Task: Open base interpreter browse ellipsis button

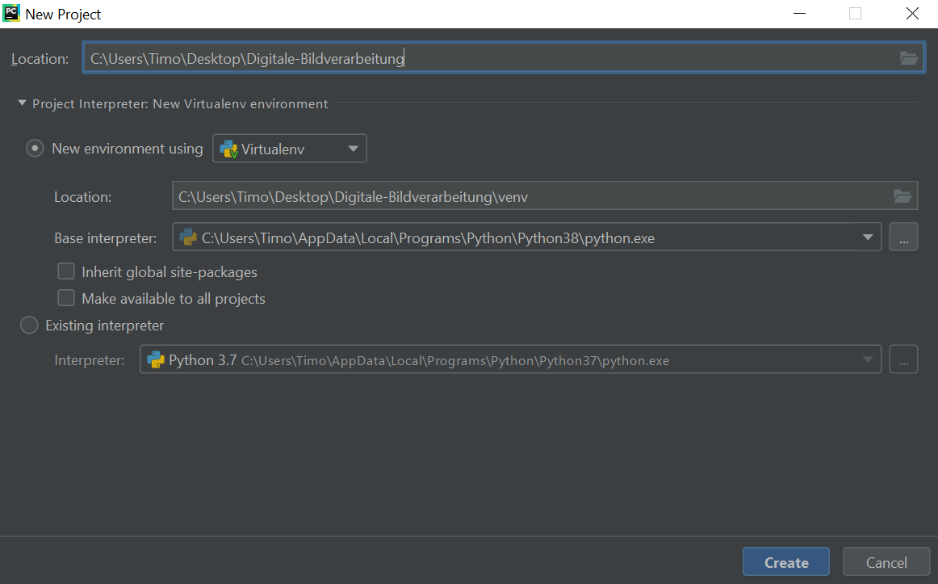Action: click(x=903, y=237)
